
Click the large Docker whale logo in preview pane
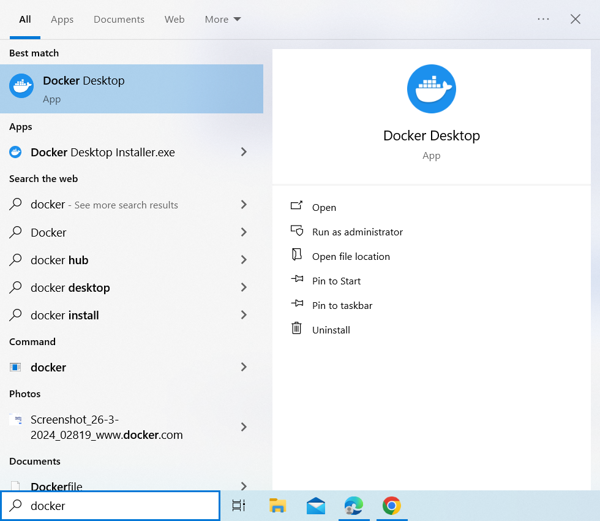click(431, 89)
